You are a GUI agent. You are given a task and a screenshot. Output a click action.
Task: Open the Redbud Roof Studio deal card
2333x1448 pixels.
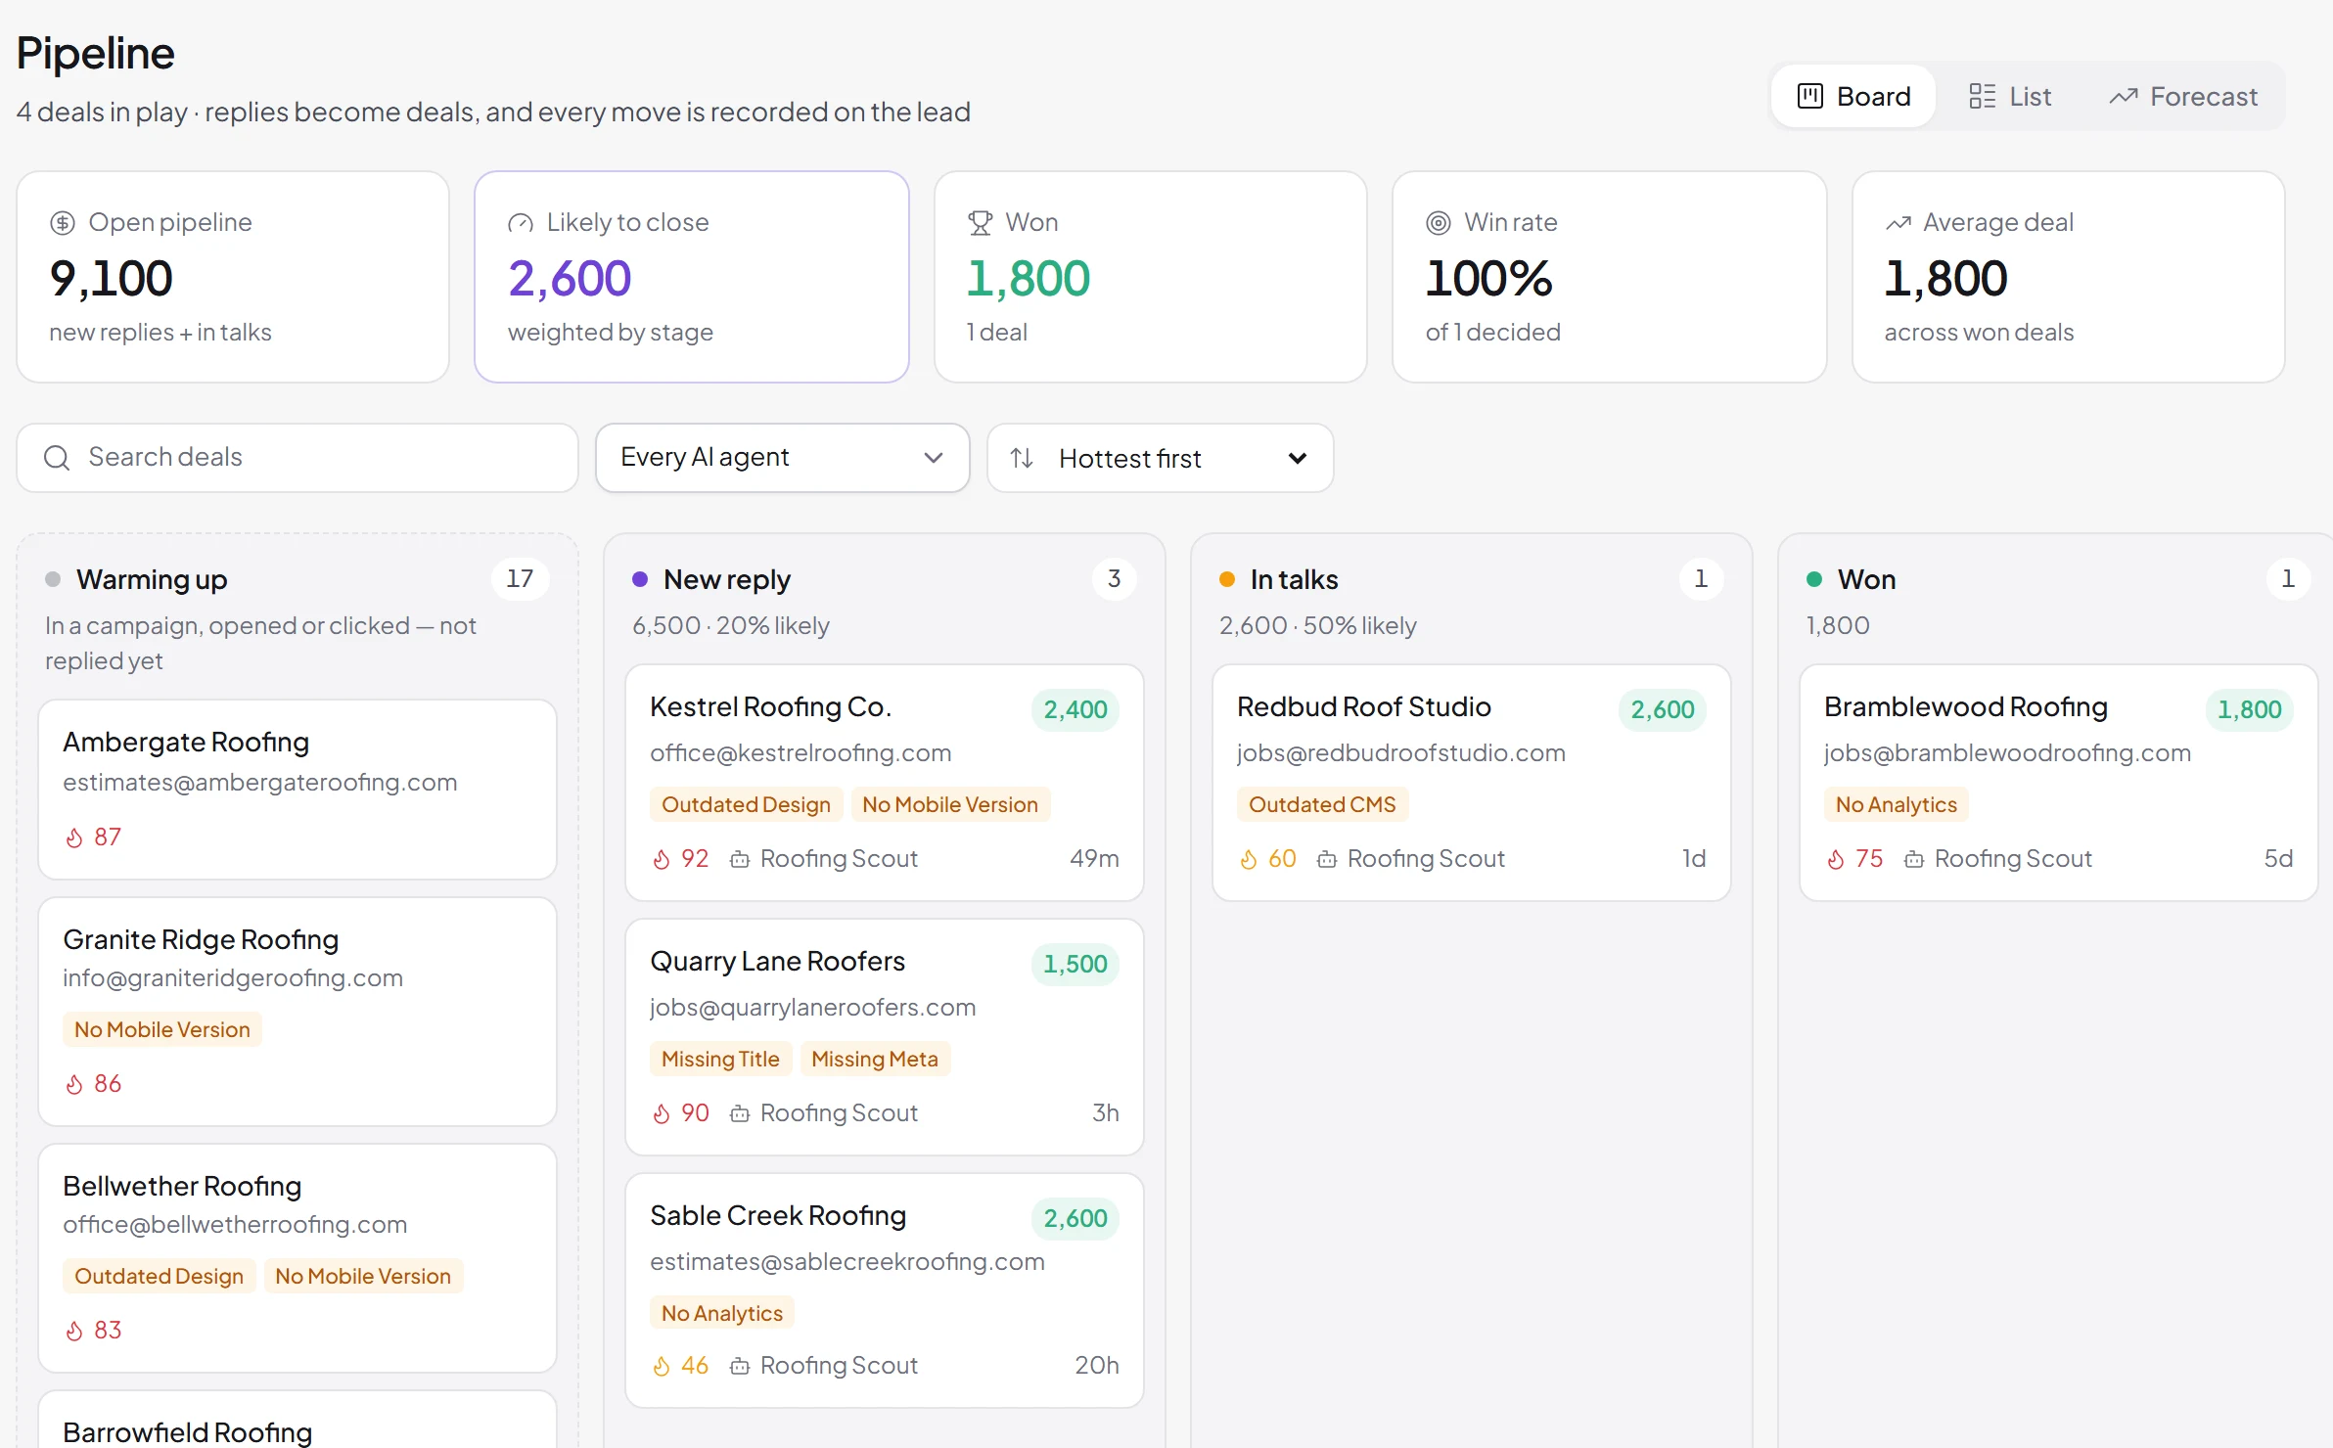[1472, 783]
